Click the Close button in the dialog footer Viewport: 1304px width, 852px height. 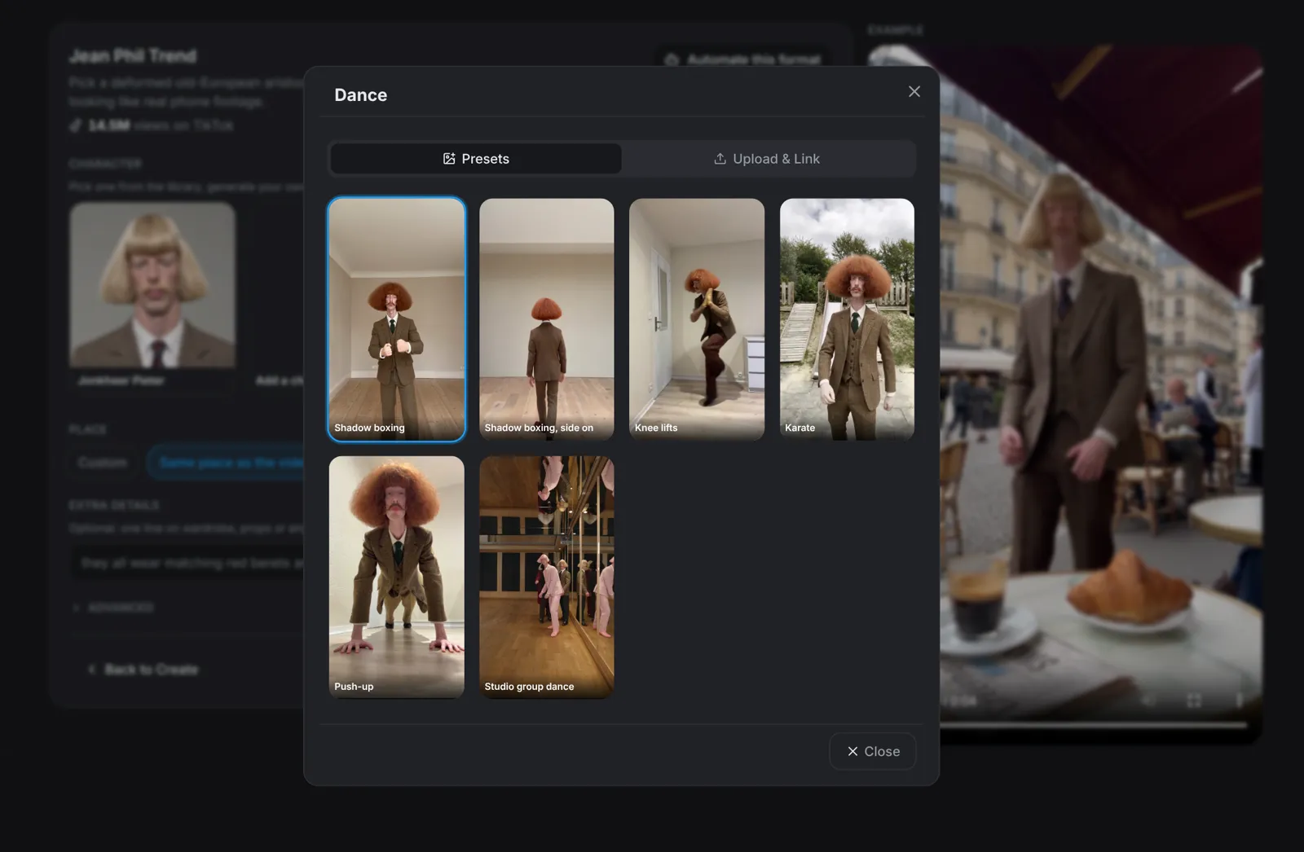873,751
